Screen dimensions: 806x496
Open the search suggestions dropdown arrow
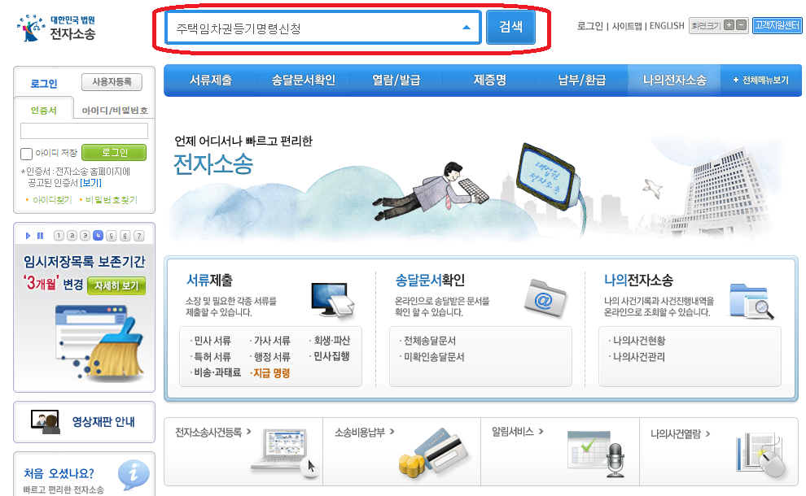[x=467, y=26]
